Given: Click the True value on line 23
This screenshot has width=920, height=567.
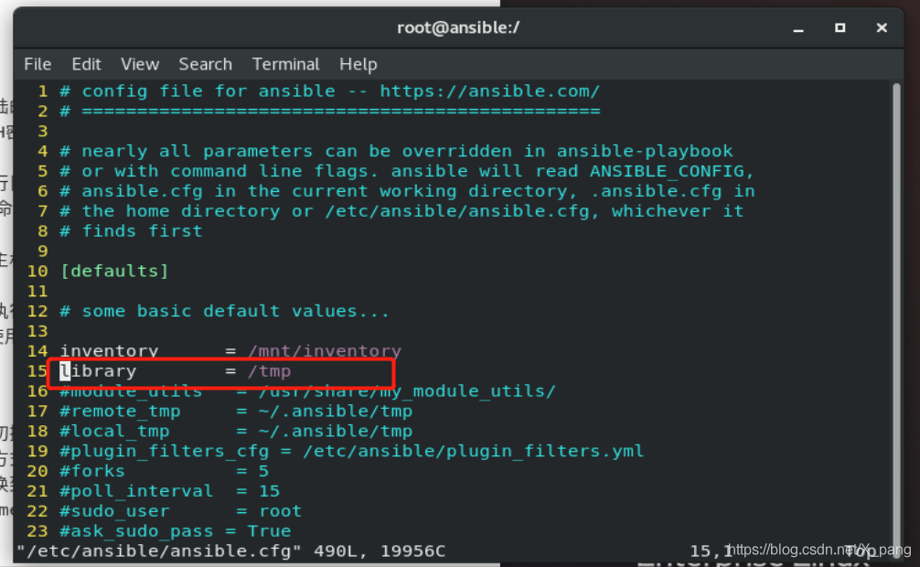Looking at the screenshot, I should pyautogui.click(x=269, y=531).
